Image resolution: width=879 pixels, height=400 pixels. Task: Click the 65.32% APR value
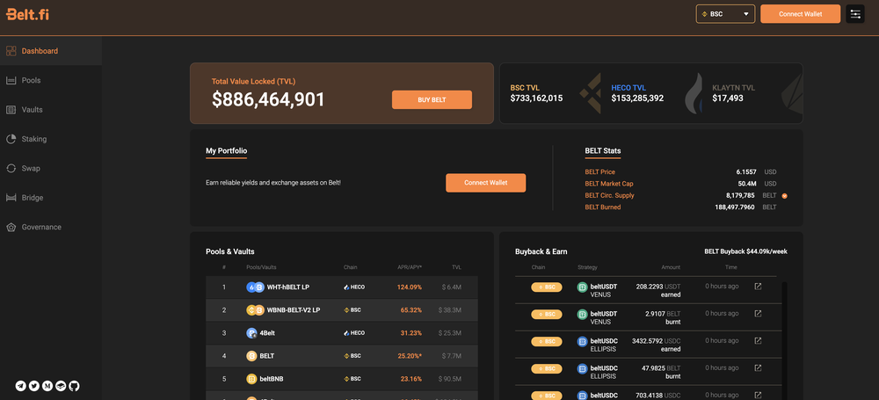click(411, 310)
